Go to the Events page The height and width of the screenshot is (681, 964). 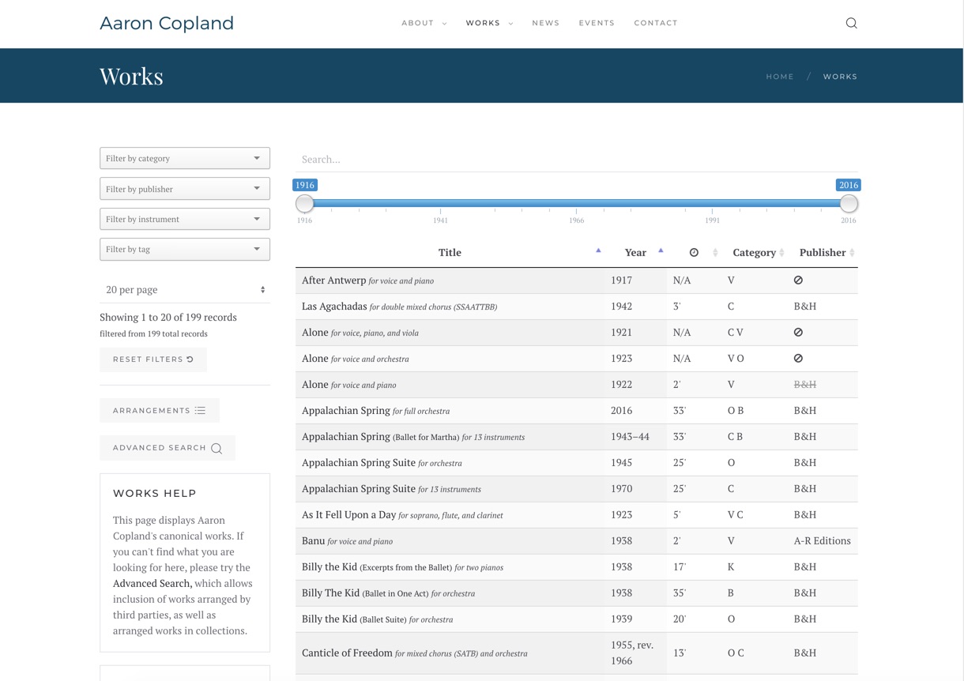(x=597, y=23)
